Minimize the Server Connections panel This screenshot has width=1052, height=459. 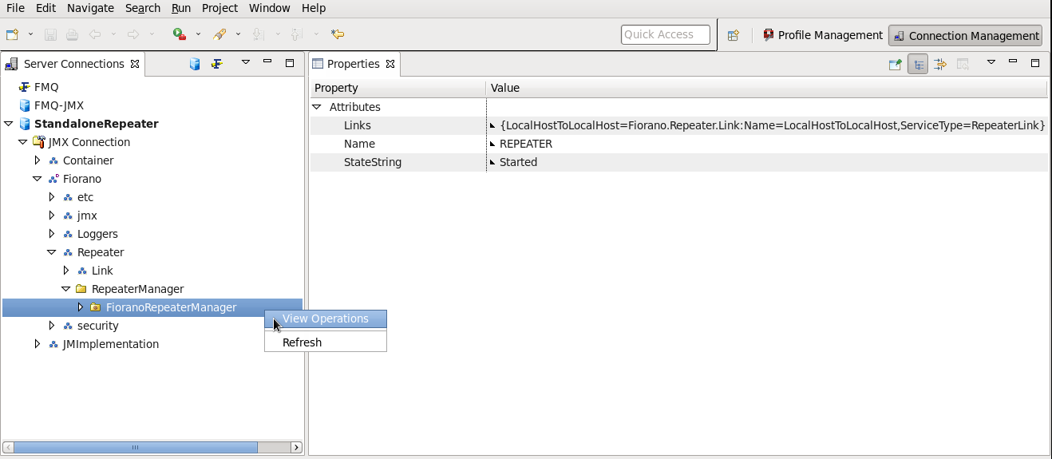267,62
